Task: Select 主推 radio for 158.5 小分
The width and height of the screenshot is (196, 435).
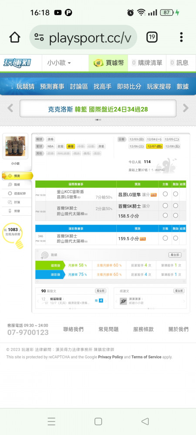Action: click(x=165, y=215)
